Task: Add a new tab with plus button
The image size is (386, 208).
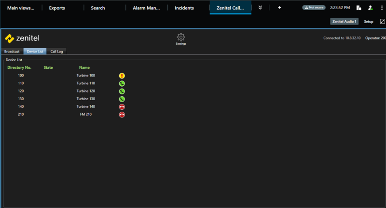Action: point(279,8)
